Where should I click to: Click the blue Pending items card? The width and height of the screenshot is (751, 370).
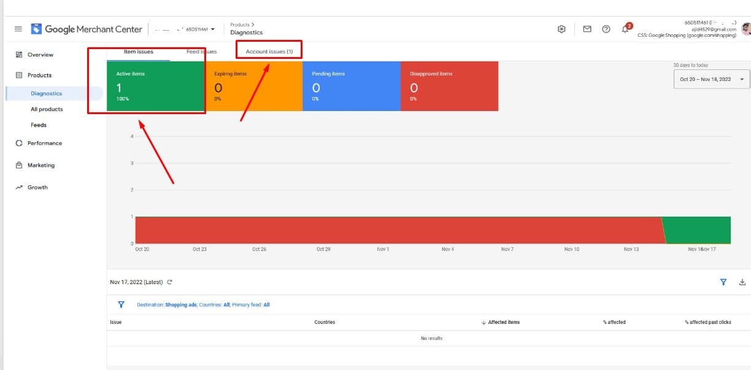[x=352, y=86]
